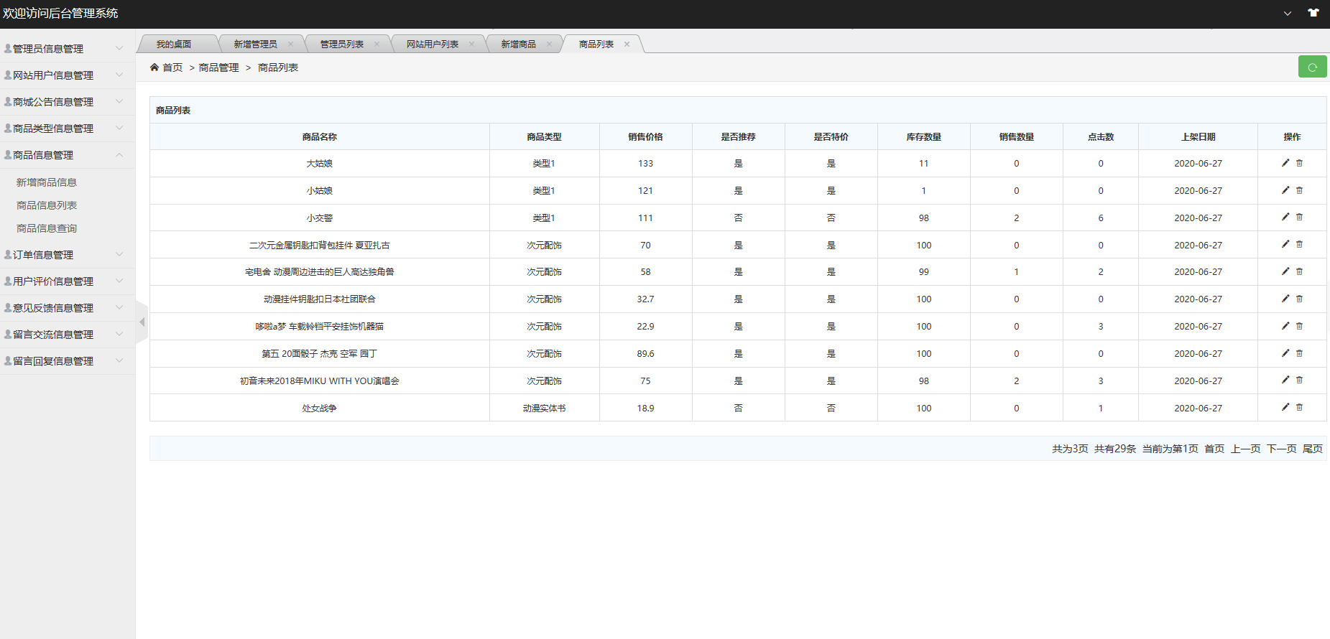This screenshot has height=639, width=1330.
Task: Edit the 二次元金属钥匙扣 product row
Action: pyautogui.click(x=1285, y=244)
